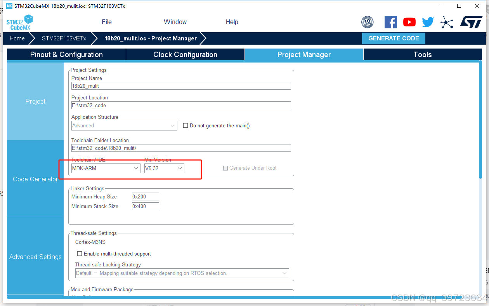Open Thread-safe Locking Strategy dropdown
This screenshot has width=489, height=306.
(x=182, y=273)
